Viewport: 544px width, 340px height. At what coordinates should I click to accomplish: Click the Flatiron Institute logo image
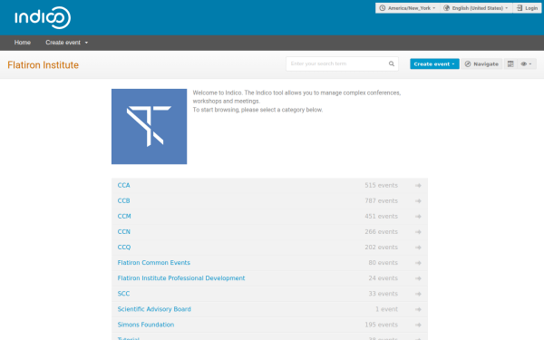pos(150,127)
